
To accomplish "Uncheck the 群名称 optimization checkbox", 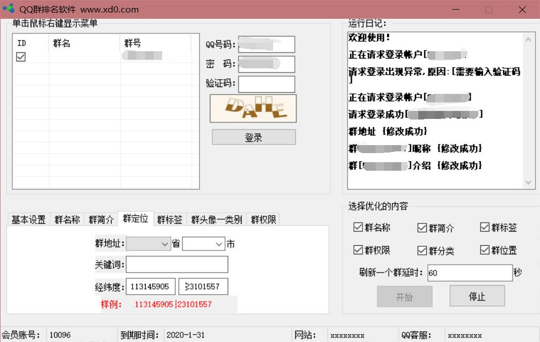I will coord(358,227).
